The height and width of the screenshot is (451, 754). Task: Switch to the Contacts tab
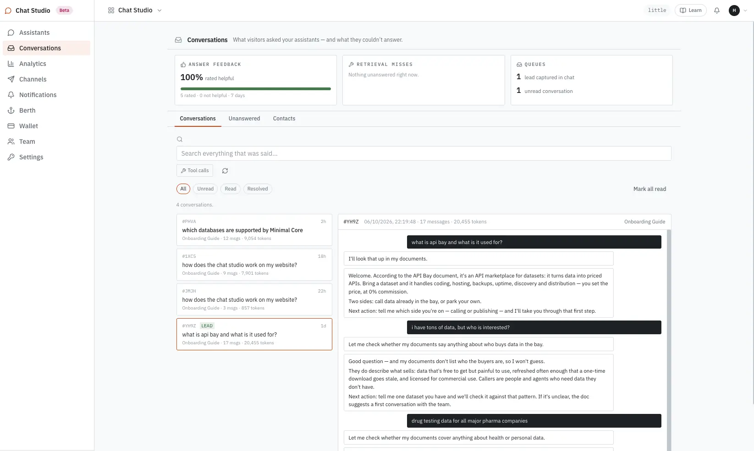click(284, 119)
